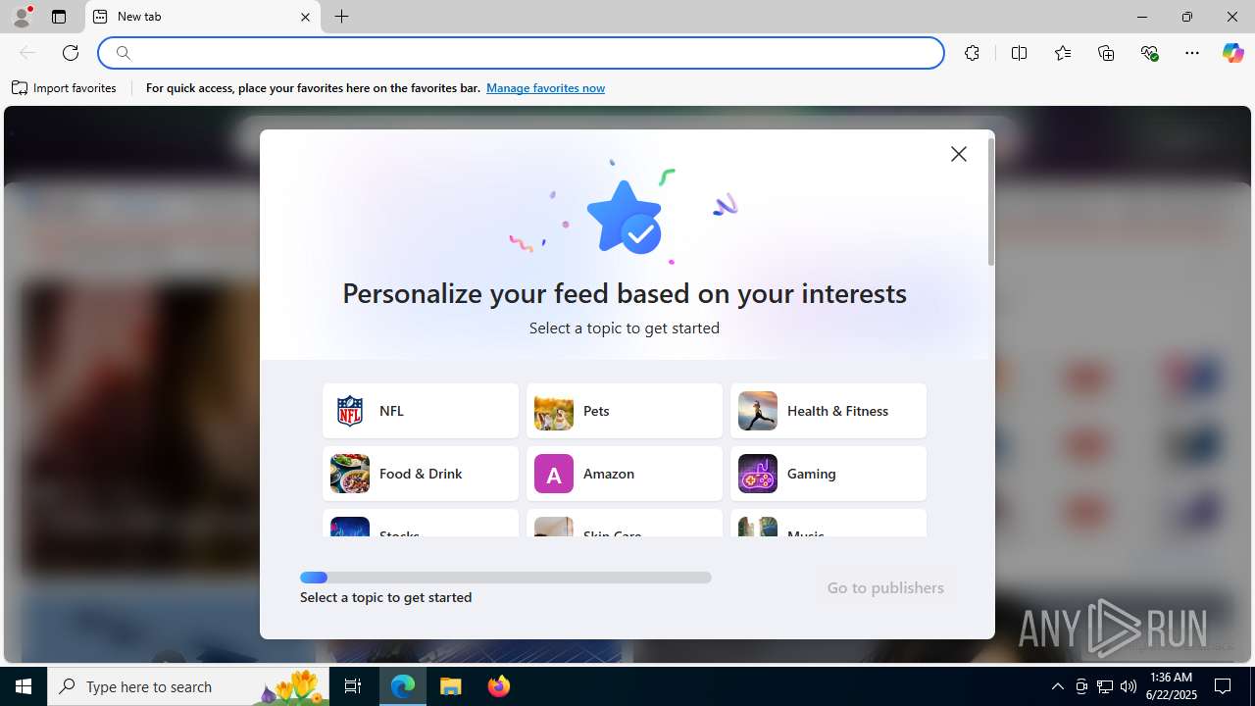Click Go to publishers button

pyautogui.click(x=885, y=587)
